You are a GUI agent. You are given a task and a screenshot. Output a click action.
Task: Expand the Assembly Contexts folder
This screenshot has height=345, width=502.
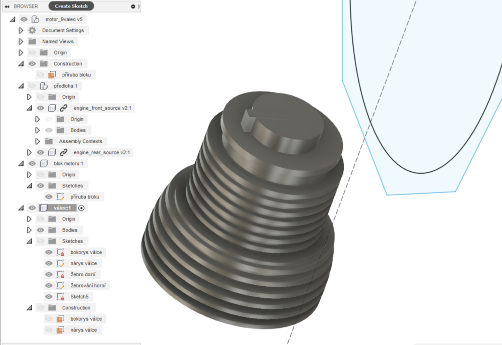tap(38, 141)
